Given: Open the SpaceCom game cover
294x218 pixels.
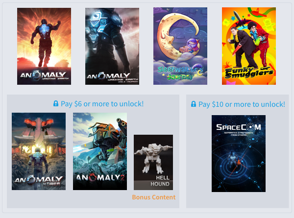Looking at the screenshot, I should click(x=239, y=153).
